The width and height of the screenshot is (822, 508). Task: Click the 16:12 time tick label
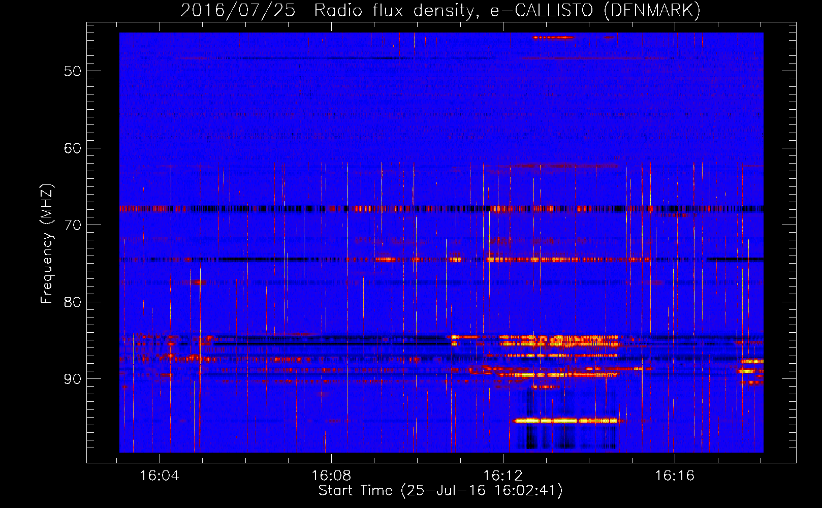(x=503, y=476)
